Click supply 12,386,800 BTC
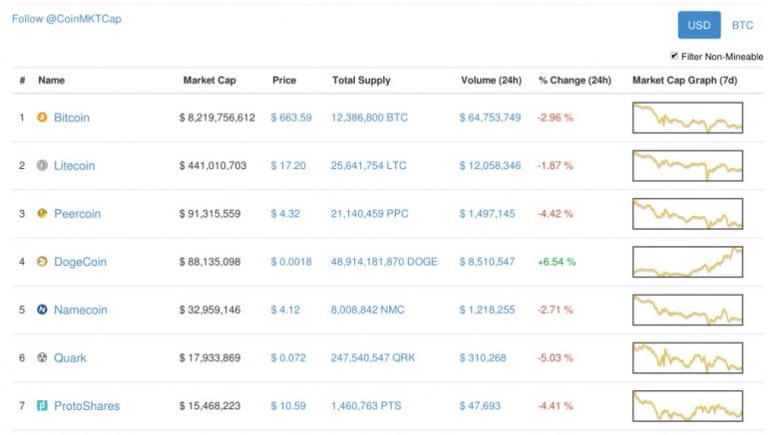775x435 pixels. (369, 117)
